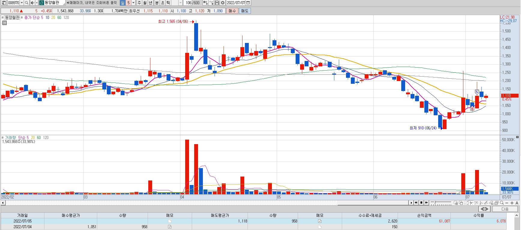The height and width of the screenshot is (230, 521).
Task: Click the replay speed slider handle
Action: pyautogui.click(x=435, y=202)
